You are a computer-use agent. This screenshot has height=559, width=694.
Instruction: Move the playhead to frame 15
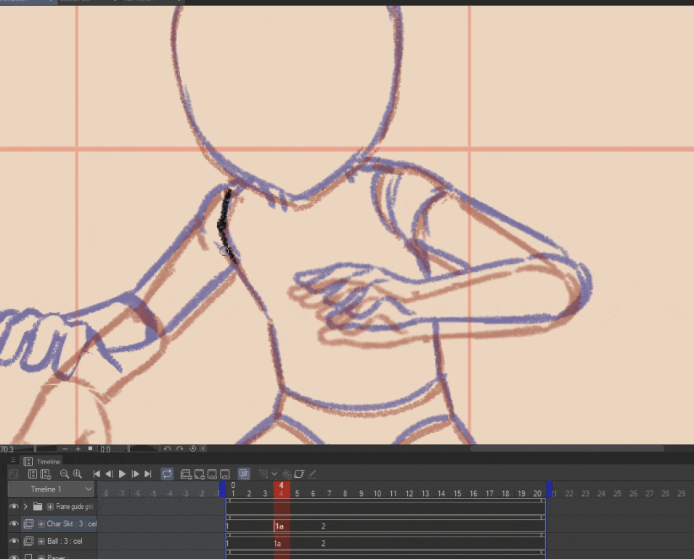click(457, 493)
